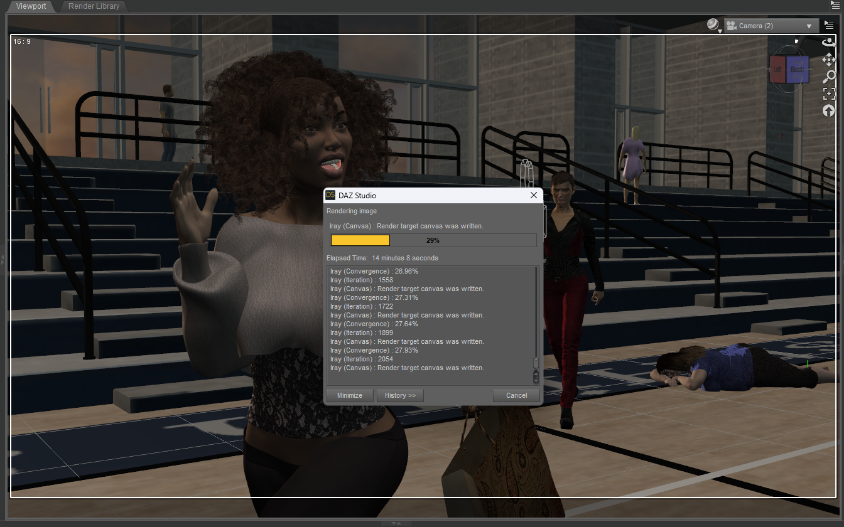Click the orbit/rotate view control
The width and height of the screenshot is (844, 527).
coord(829,43)
